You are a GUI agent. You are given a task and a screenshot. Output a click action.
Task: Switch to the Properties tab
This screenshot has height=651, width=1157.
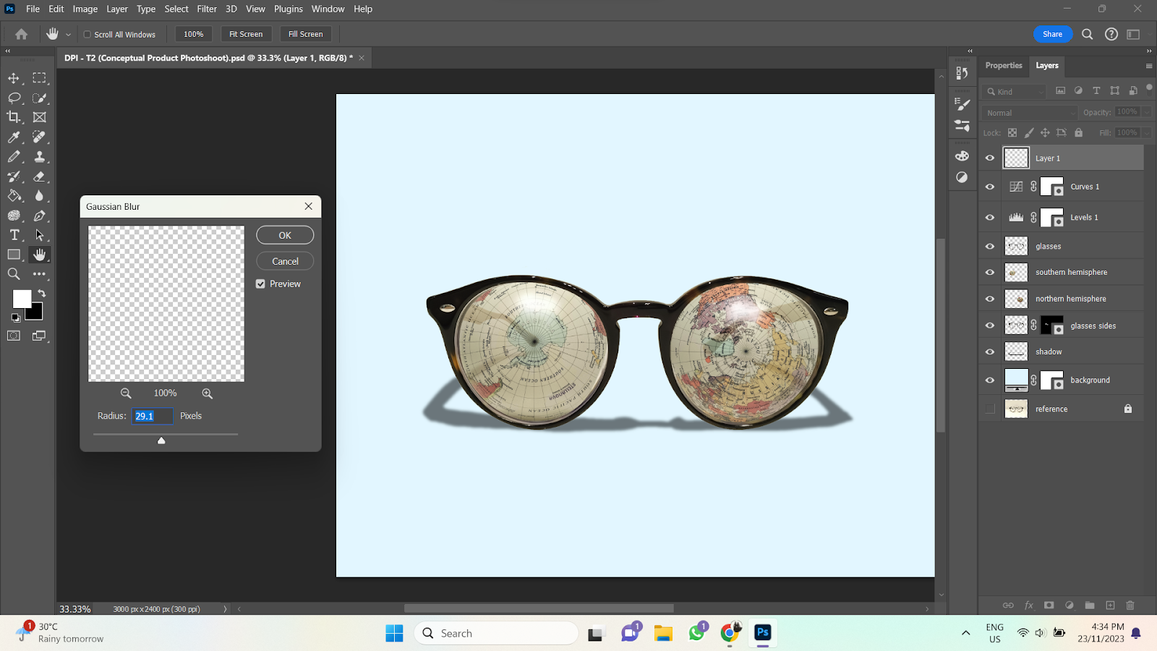tap(1004, 65)
